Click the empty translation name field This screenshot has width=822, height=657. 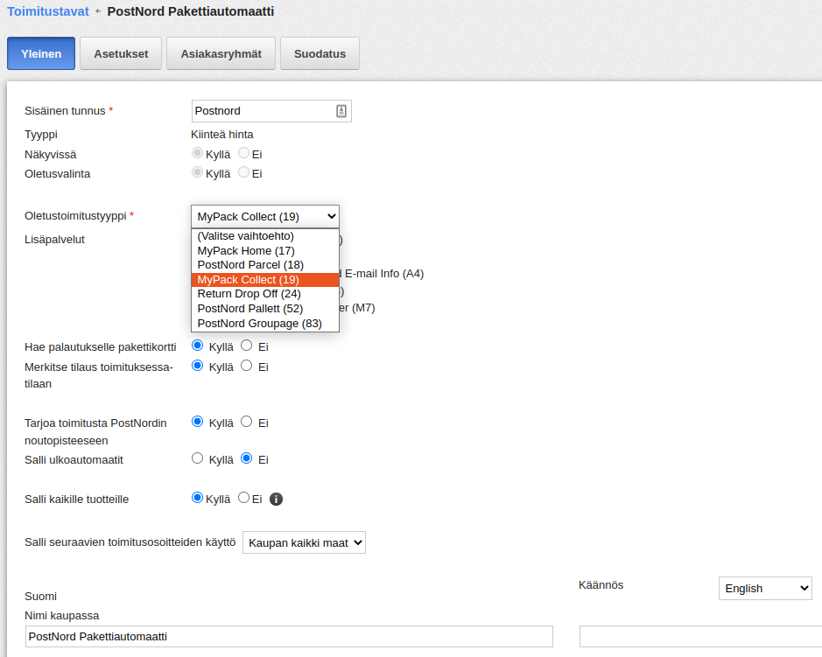(700, 637)
